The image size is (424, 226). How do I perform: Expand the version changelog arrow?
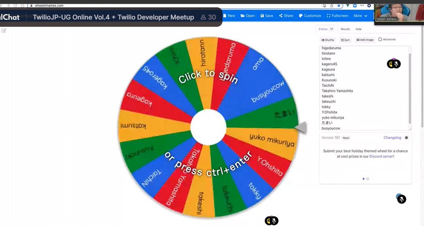pyautogui.click(x=407, y=138)
